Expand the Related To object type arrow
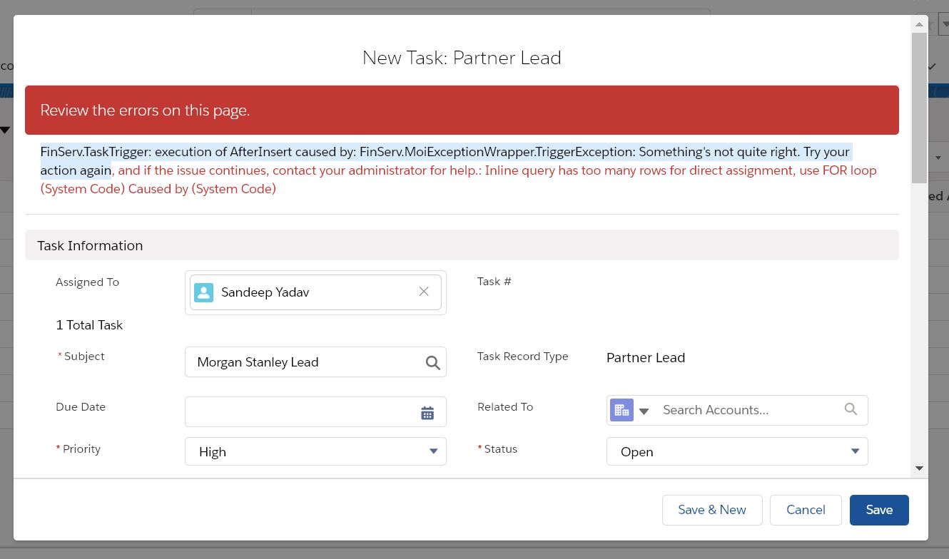Viewport: 949px width, 559px height. 644,411
